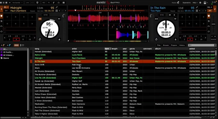This screenshot has height=119, width=218.
Task: Toggle Repeat on the In The Rain deck
Action: coord(173,11)
